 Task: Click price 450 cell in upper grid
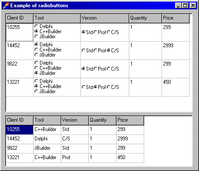(x=176, y=87)
